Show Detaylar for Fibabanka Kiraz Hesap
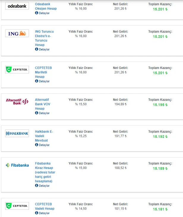Screen dimensions: 183x217 coord(42,186)
